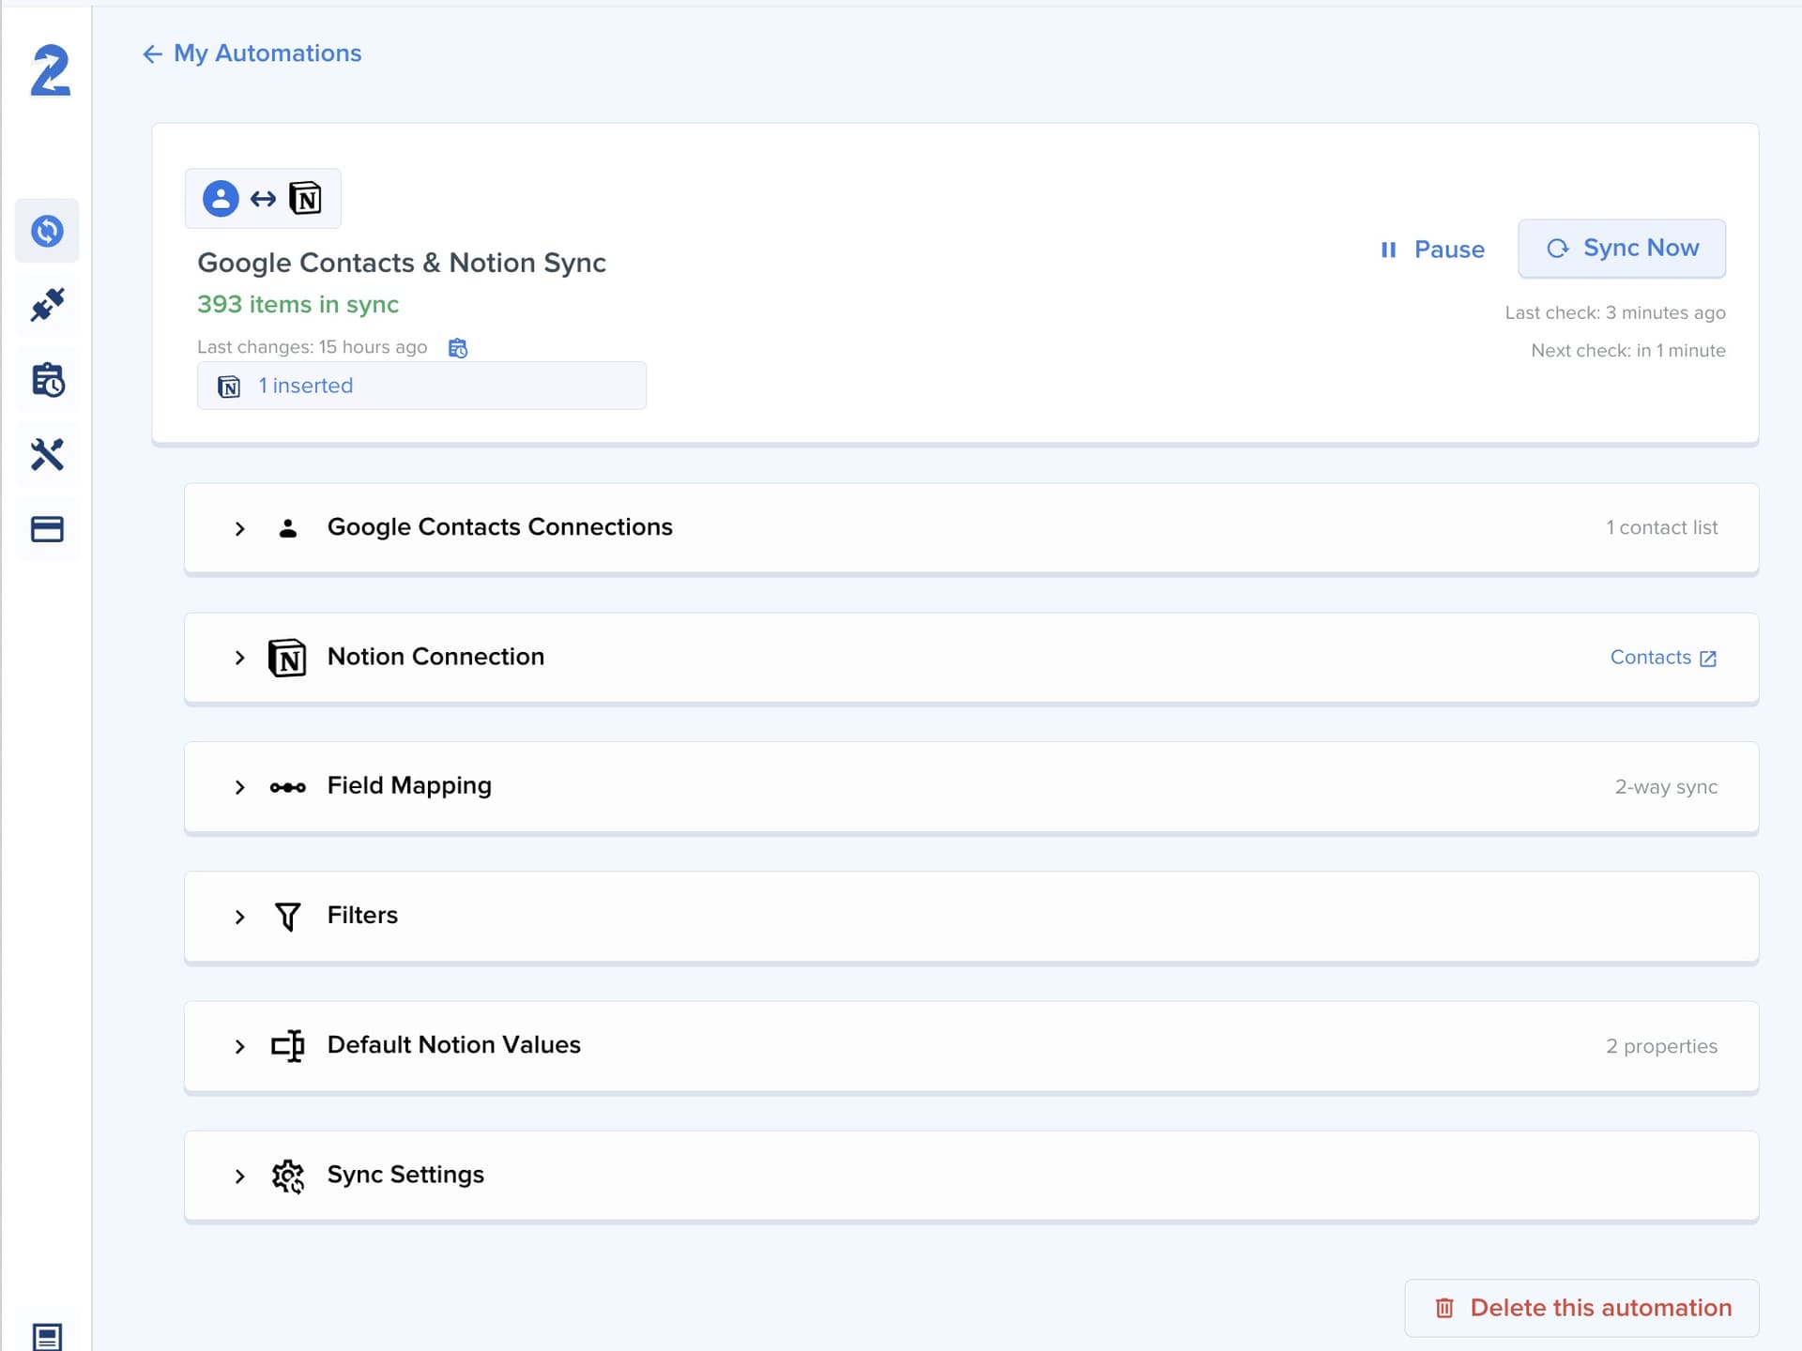Viewport: 1802px width, 1351px height.
Task: Click the external-link icon next to Contacts
Action: point(1708,658)
